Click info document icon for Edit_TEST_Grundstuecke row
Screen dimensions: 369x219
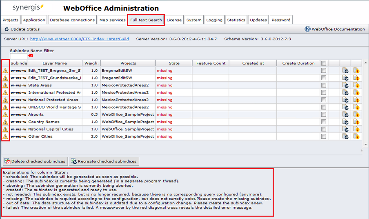tap(356, 78)
